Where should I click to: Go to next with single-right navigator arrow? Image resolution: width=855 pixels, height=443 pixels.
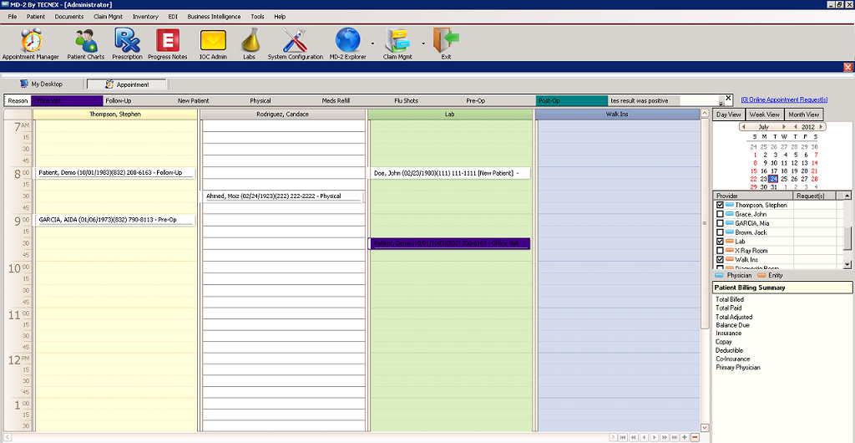click(x=655, y=437)
